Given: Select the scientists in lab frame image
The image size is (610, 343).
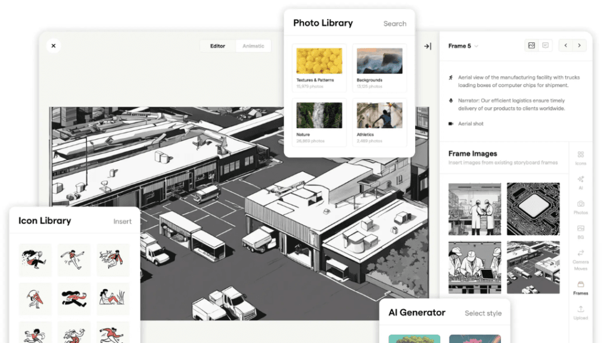Looking at the screenshot, I should [475, 209].
